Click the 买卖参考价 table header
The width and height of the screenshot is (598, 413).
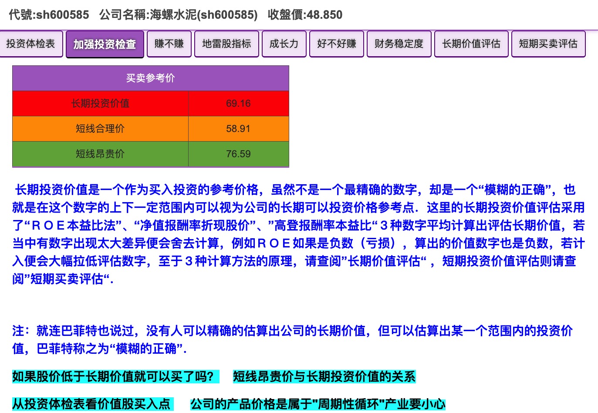[151, 78]
